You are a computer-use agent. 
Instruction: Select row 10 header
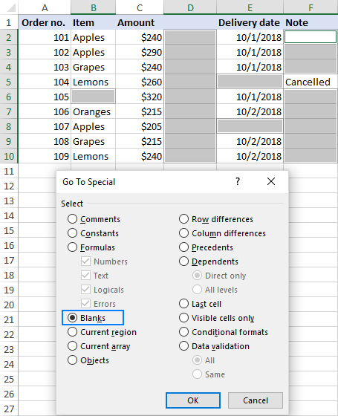(9, 156)
